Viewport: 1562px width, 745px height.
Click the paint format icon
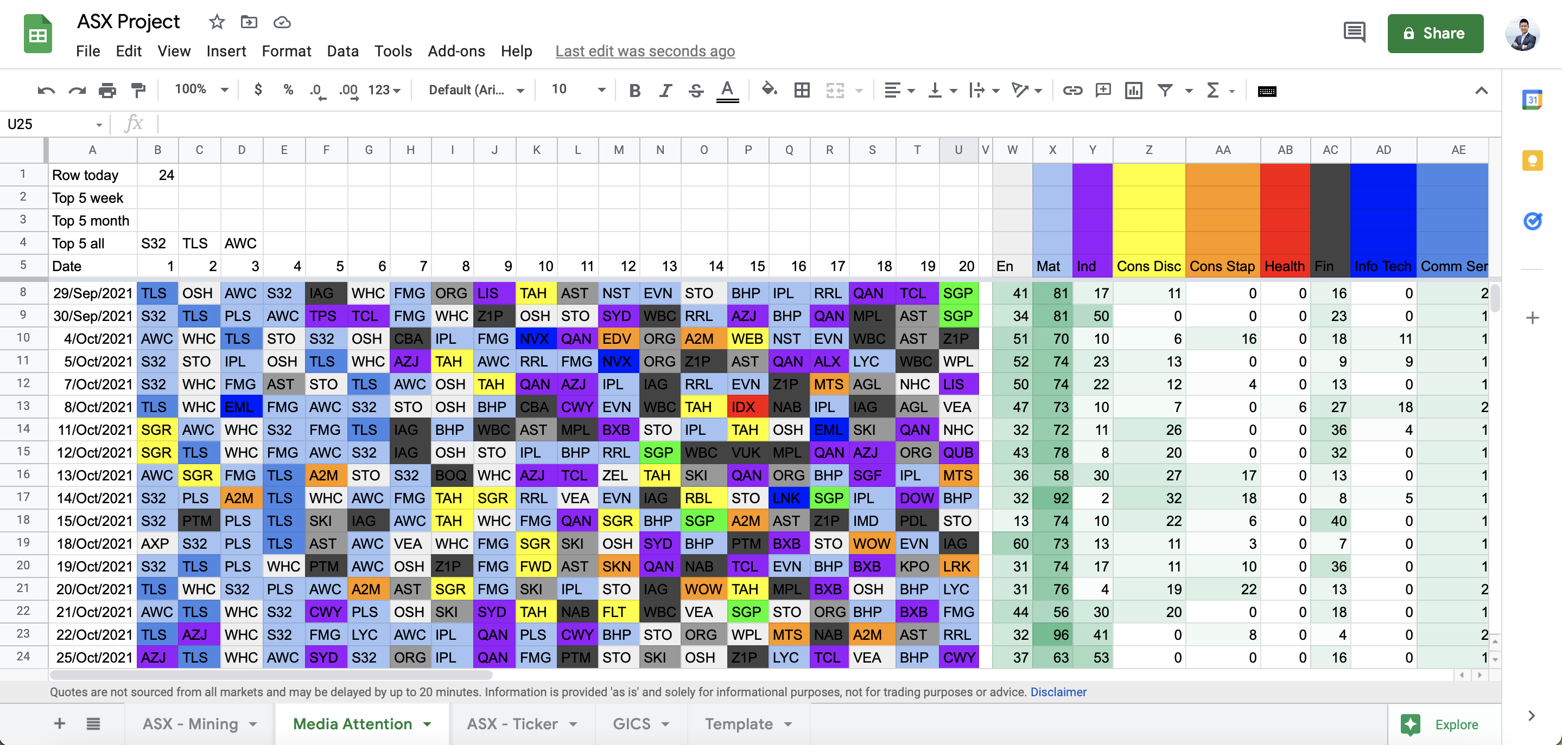pyautogui.click(x=138, y=91)
